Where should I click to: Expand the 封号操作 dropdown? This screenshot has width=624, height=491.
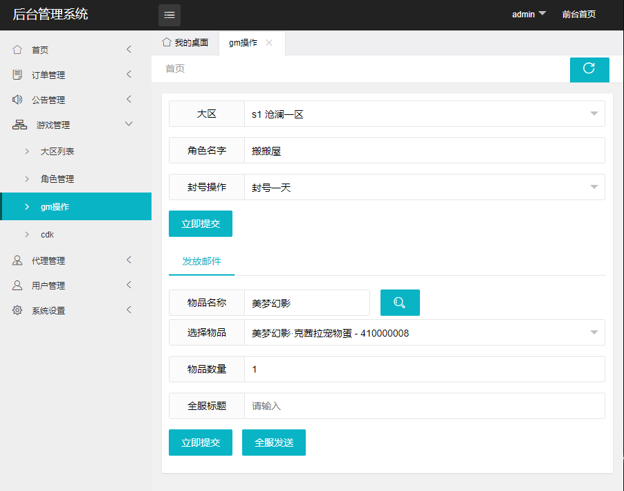[x=424, y=188]
